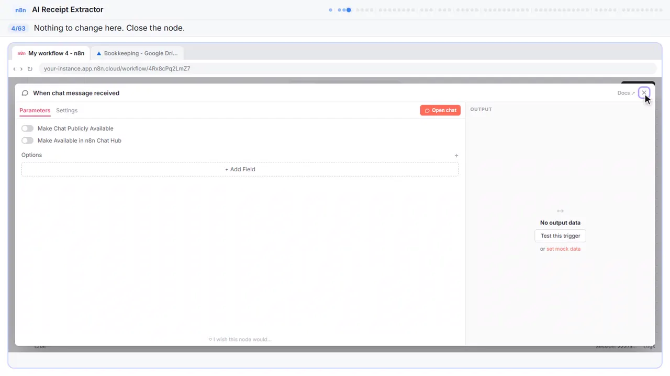Screen dimensions: 670x376
Task: Click the Open chat button
Action: [x=440, y=110]
